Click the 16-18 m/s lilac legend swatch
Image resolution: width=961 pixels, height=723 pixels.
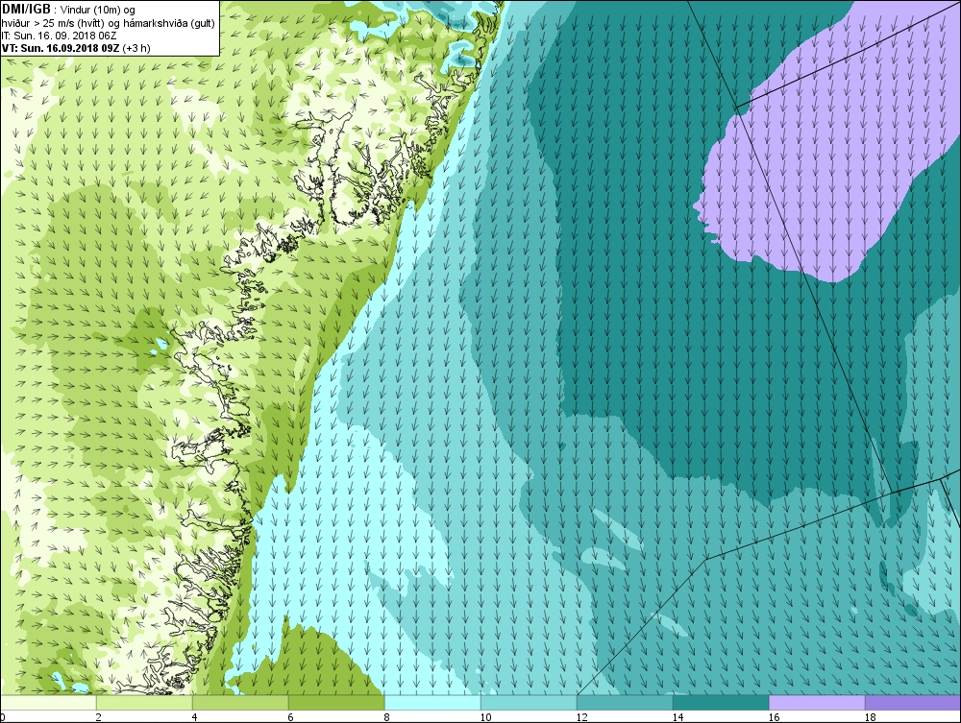click(x=817, y=703)
